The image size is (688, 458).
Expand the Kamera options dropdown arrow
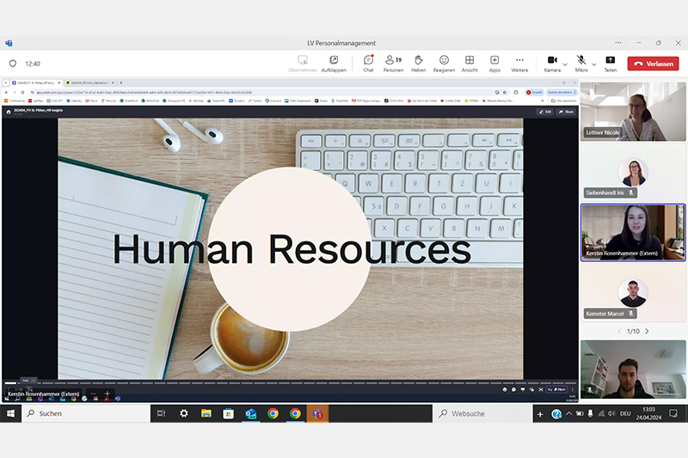[x=565, y=64]
